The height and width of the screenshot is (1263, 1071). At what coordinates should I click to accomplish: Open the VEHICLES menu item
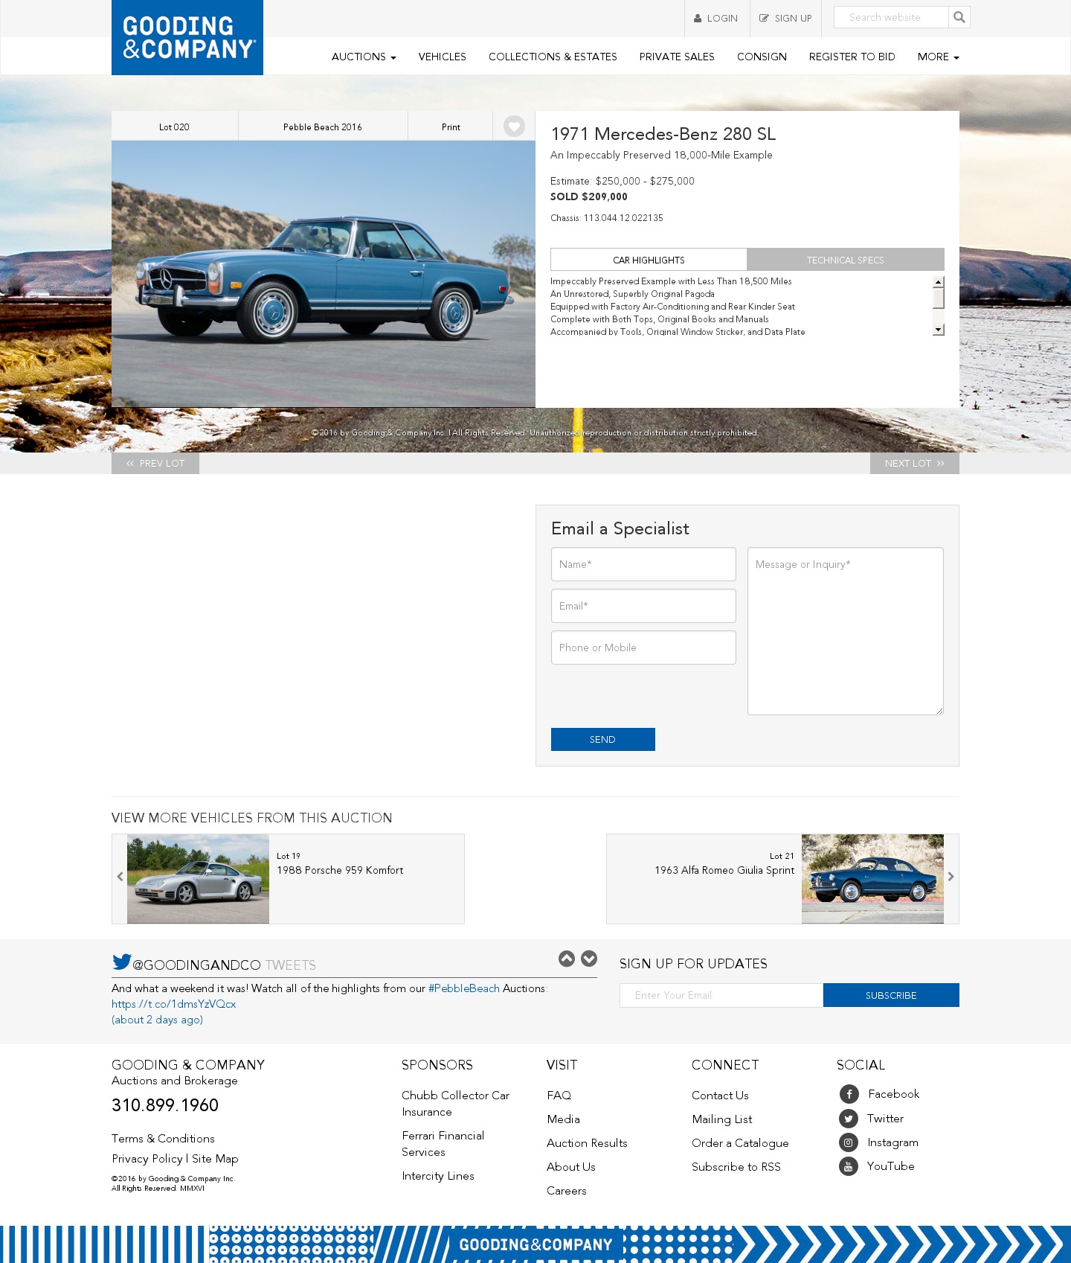point(442,57)
